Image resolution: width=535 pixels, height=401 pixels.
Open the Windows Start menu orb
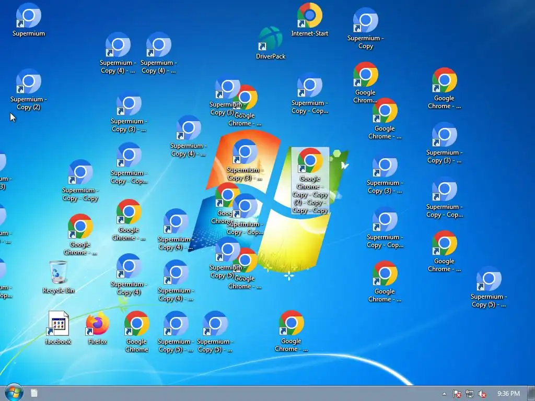(x=14, y=393)
